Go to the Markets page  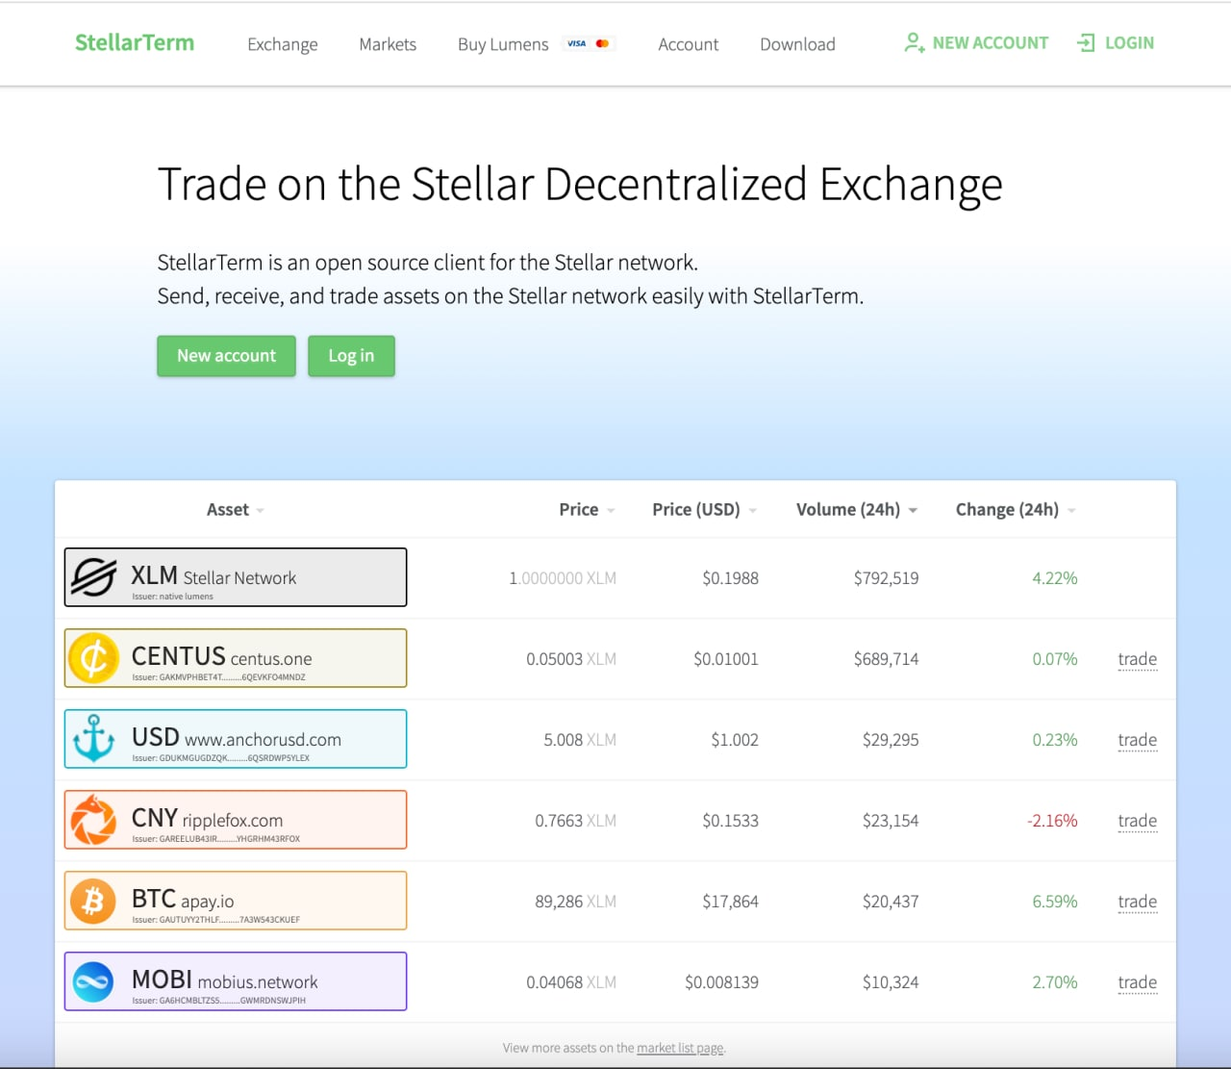coord(388,44)
